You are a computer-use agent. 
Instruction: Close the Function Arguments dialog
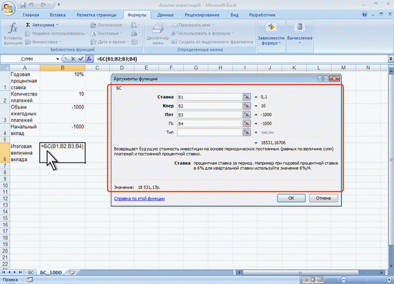click(334, 79)
